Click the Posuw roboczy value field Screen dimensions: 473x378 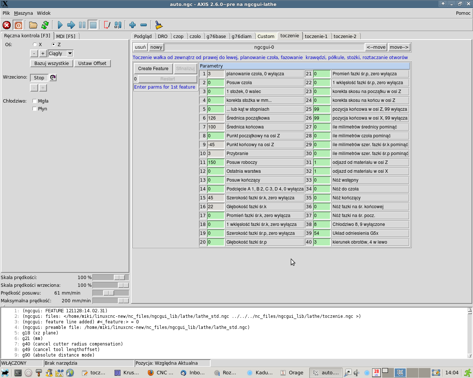(x=216, y=162)
